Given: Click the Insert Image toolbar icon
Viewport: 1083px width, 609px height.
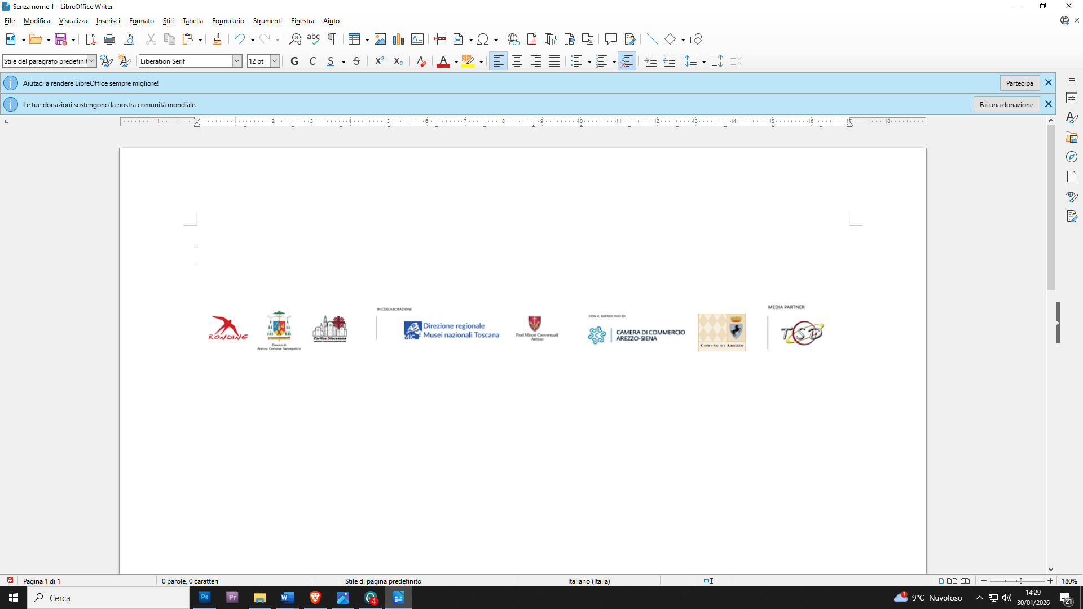Looking at the screenshot, I should point(380,39).
